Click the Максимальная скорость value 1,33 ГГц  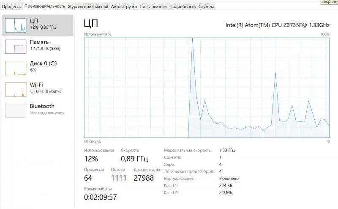[227, 150]
